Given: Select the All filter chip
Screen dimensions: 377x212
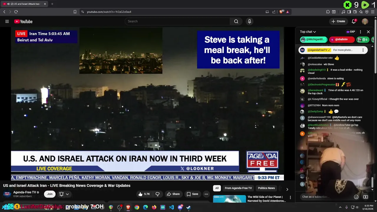Looking at the screenshot, I should coord(217,188).
